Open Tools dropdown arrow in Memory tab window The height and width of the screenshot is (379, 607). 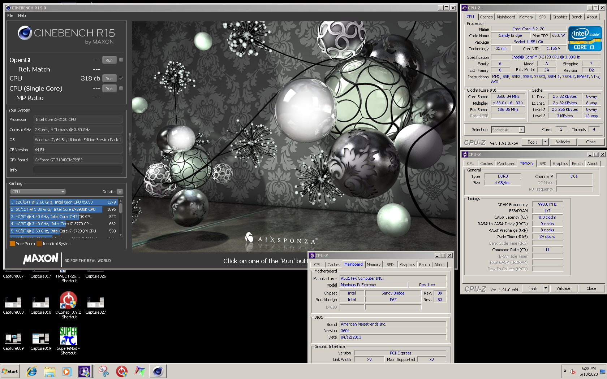click(546, 288)
